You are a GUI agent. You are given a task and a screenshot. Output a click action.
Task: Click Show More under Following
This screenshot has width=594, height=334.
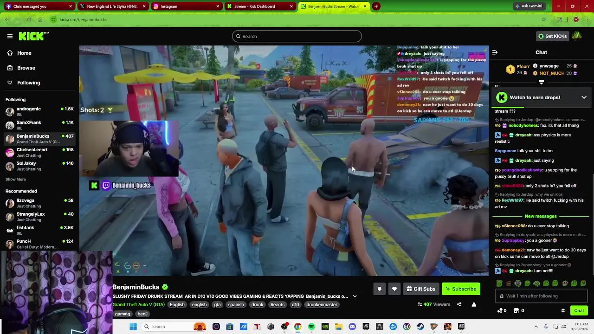click(x=16, y=179)
